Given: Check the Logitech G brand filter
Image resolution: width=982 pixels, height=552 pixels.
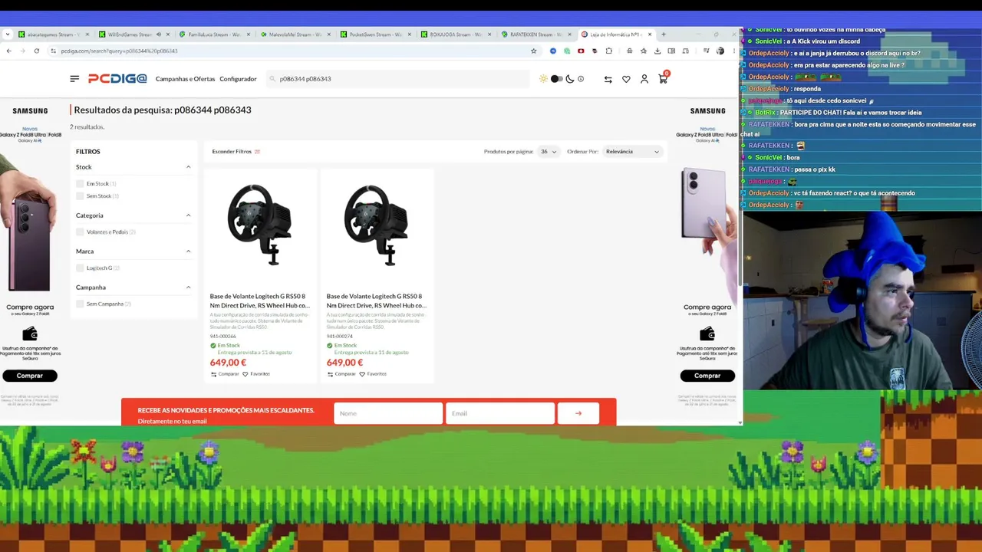Looking at the screenshot, I should pos(80,268).
